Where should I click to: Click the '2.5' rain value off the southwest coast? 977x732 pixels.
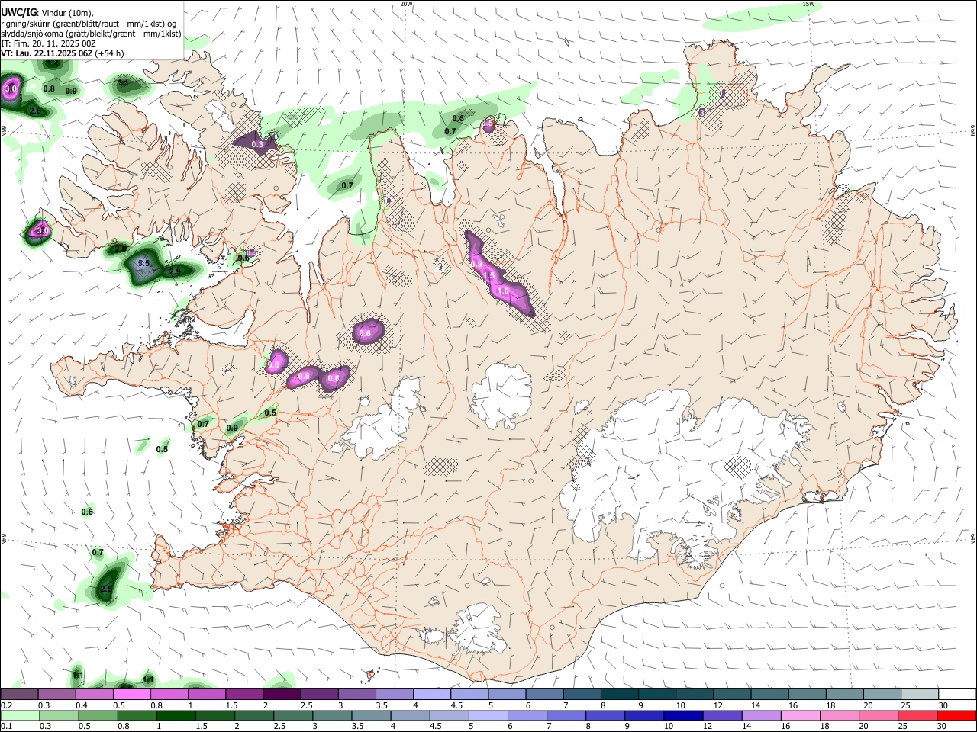coord(107,589)
